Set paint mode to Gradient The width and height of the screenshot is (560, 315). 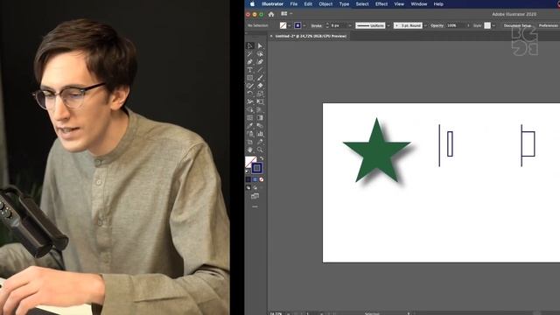[255, 179]
